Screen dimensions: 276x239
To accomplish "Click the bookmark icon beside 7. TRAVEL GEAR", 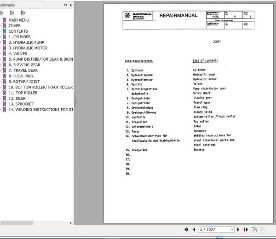I will point(5,70).
